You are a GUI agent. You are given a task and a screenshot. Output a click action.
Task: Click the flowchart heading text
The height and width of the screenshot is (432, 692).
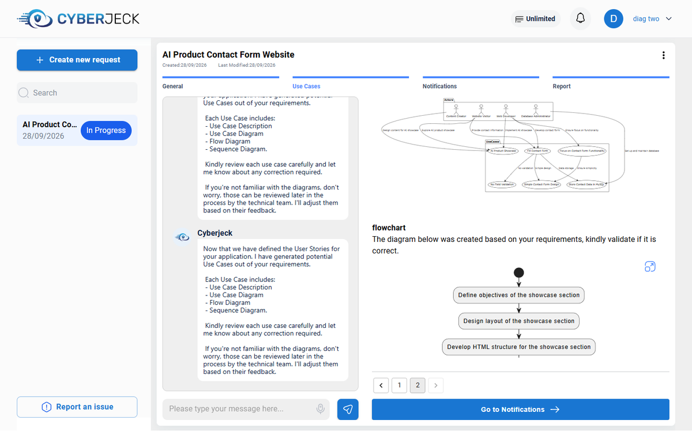pyautogui.click(x=389, y=228)
